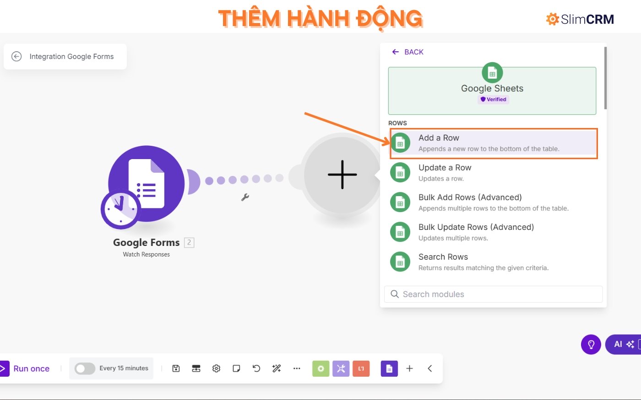This screenshot has width=641, height=400.
Task: Click Every 15 minutes schedule text
Action: tap(124, 368)
